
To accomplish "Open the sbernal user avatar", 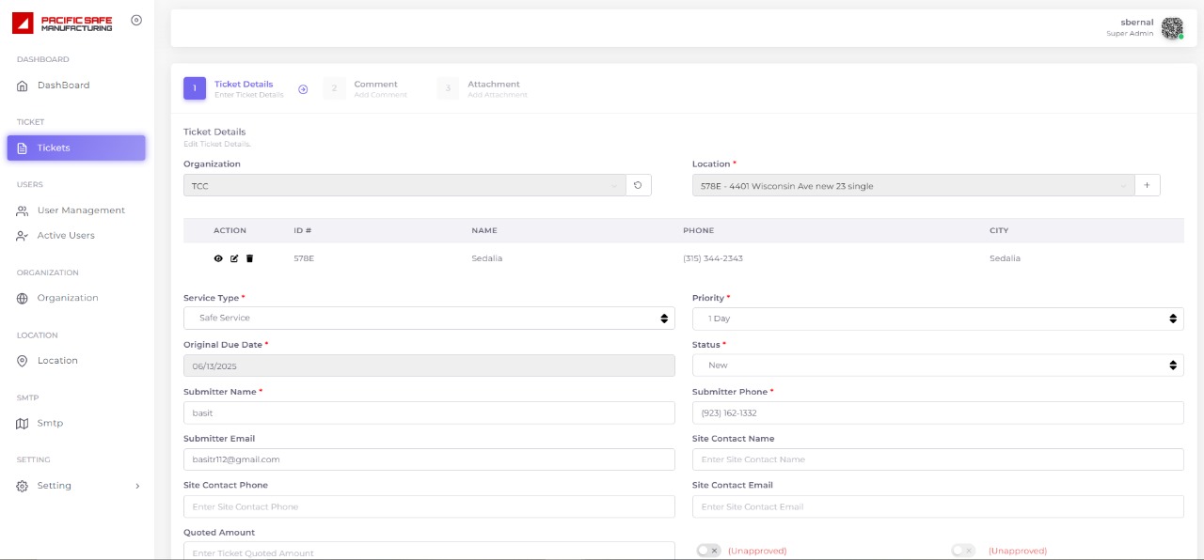I will [x=1171, y=28].
